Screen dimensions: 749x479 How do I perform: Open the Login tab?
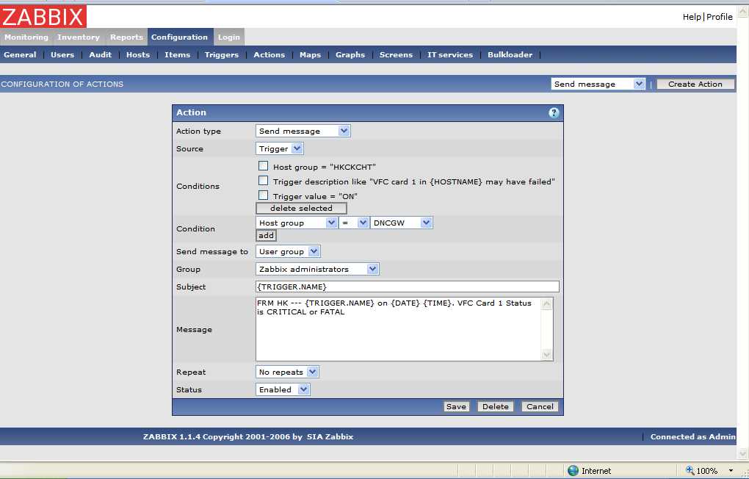point(229,37)
